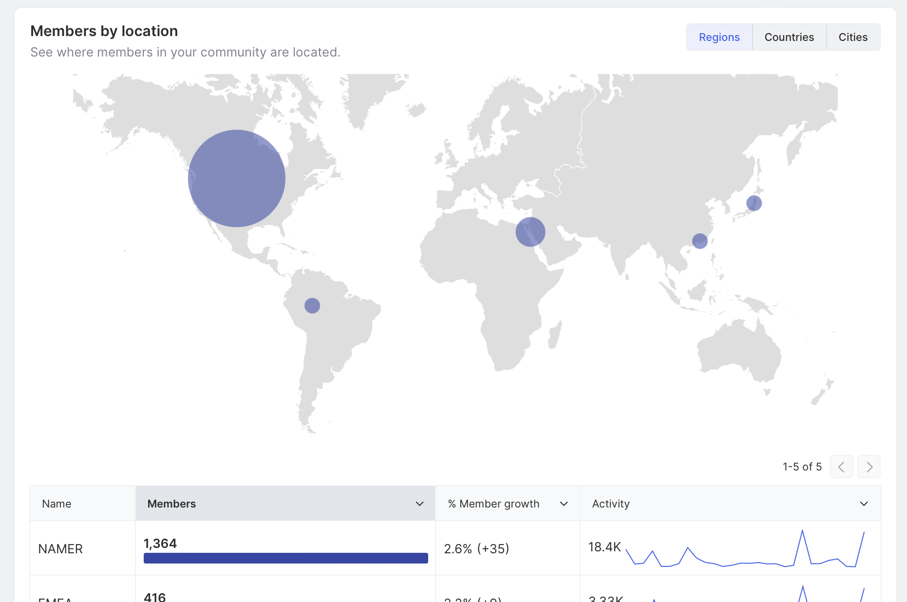This screenshot has height=602, width=907.
Task: Click the South America bubble on map
Action: coord(312,306)
